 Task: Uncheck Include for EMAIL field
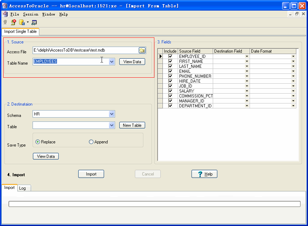(170, 71)
